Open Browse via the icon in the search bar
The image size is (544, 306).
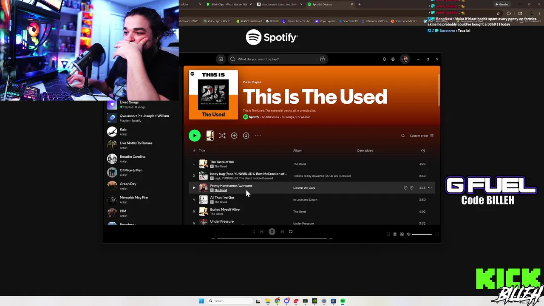click(322, 59)
